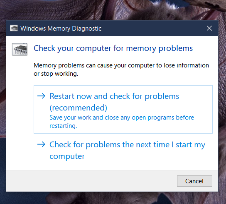This screenshot has width=226, height=204.
Task: Click the Windows Memory Diagnostic title text
Action: pyautogui.click(x=61, y=29)
